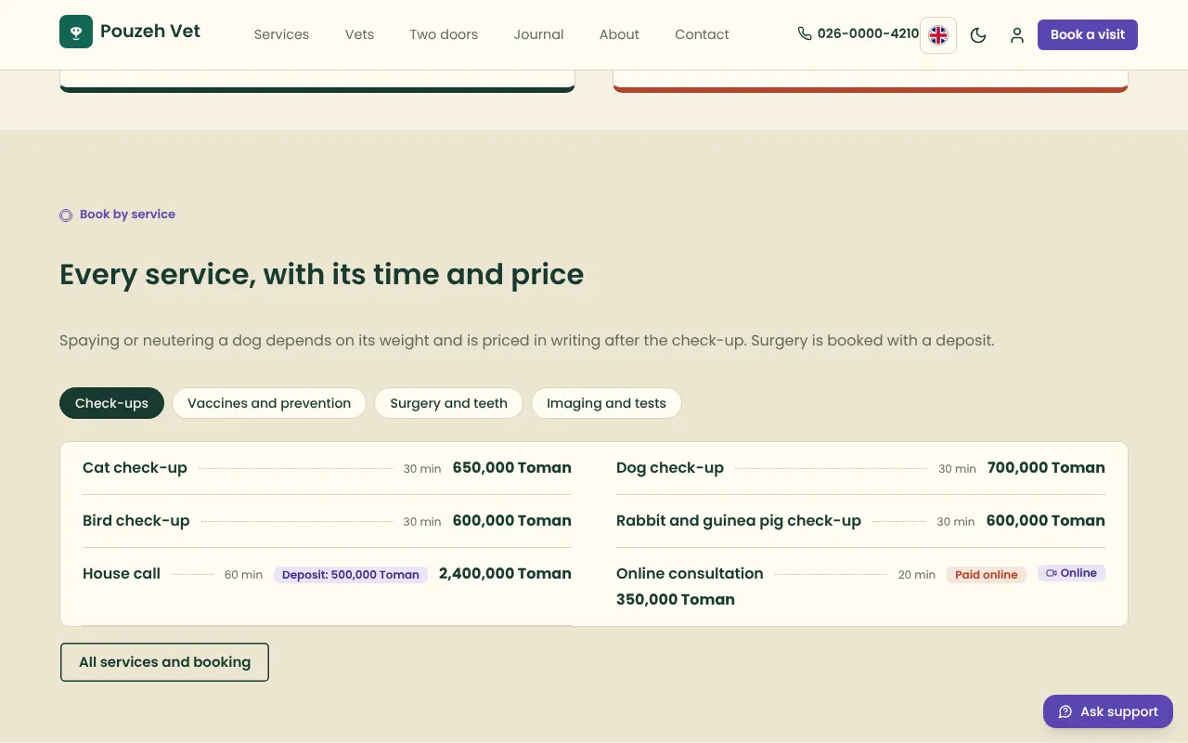The image size is (1188, 743).
Task: Click the phone icon beside 026-0000-4210
Action: click(x=805, y=33)
